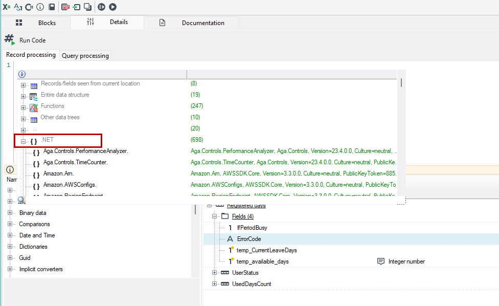Open the notebook icon in the toolbar
The image size is (499, 306).
click(x=52, y=7)
